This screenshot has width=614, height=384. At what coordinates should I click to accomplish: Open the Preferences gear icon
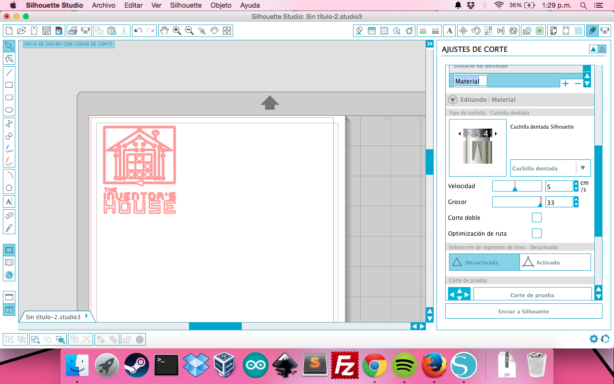click(594, 339)
